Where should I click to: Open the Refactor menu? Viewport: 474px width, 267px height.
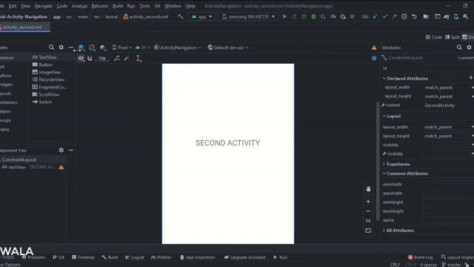click(100, 6)
